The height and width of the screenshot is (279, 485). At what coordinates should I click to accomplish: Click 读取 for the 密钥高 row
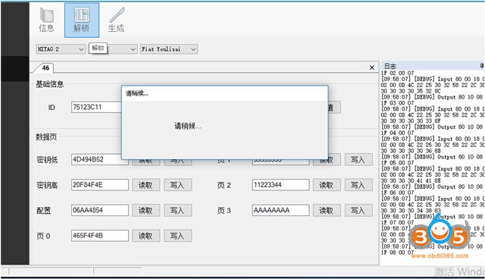click(x=146, y=185)
